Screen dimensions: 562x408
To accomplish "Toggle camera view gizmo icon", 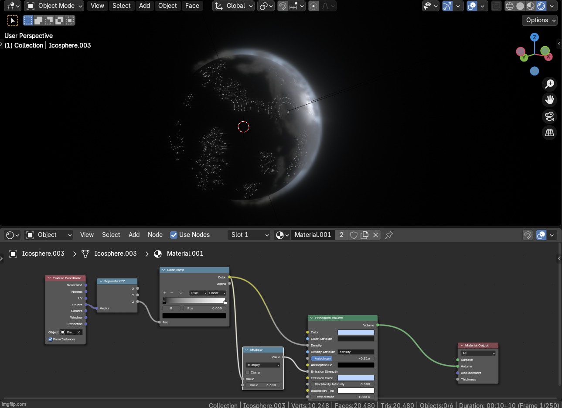I will coord(549,117).
